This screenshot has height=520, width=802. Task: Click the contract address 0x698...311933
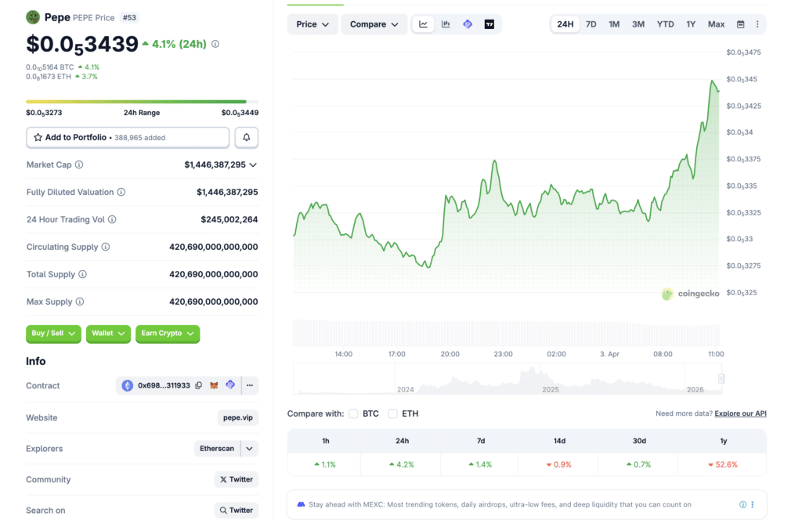(x=164, y=385)
